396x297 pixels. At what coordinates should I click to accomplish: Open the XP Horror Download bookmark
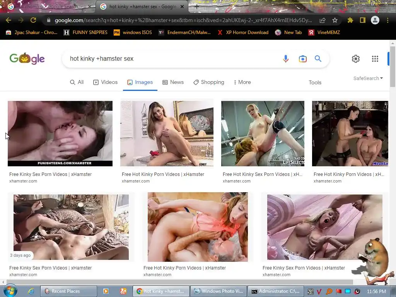243,32
